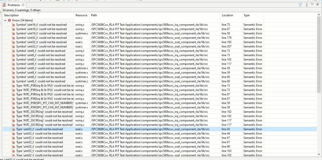
Task: Sort by the Type column header
Action: tap(253, 15)
